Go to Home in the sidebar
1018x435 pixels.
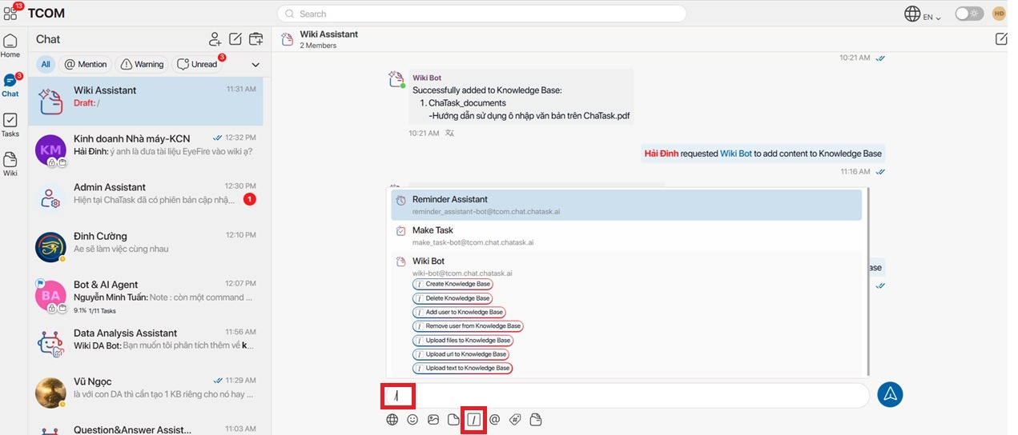[x=10, y=46]
